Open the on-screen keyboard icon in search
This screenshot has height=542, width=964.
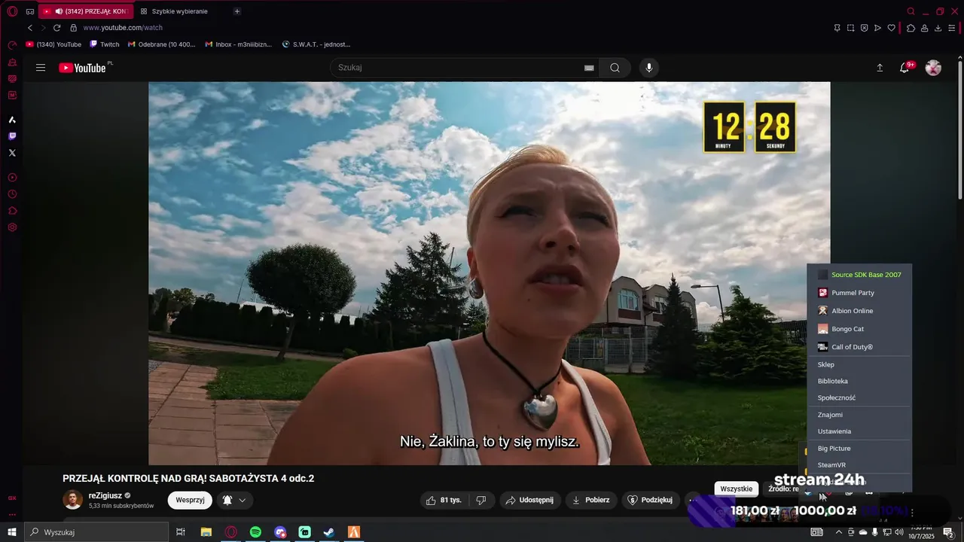click(589, 68)
